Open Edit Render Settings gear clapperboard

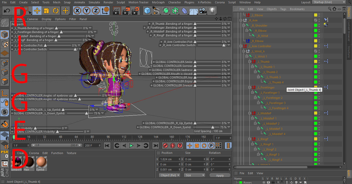(136, 11)
